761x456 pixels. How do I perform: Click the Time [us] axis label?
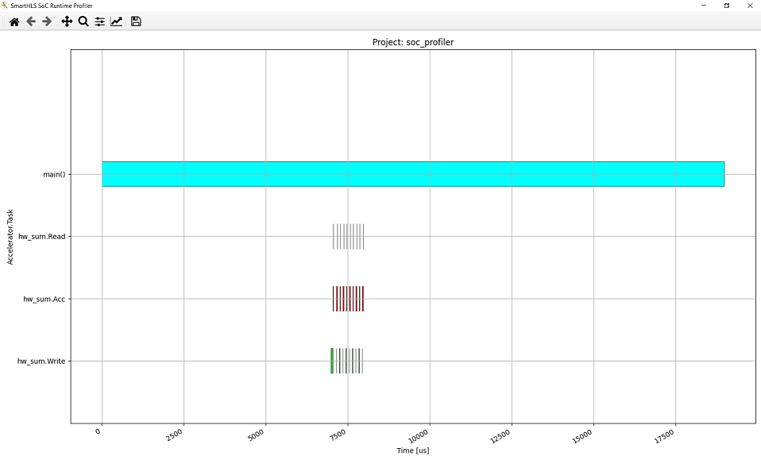[x=413, y=450]
